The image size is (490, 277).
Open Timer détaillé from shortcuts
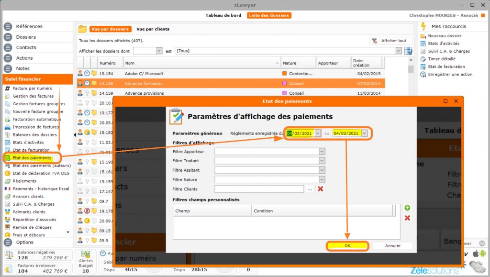tap(441, 59)
